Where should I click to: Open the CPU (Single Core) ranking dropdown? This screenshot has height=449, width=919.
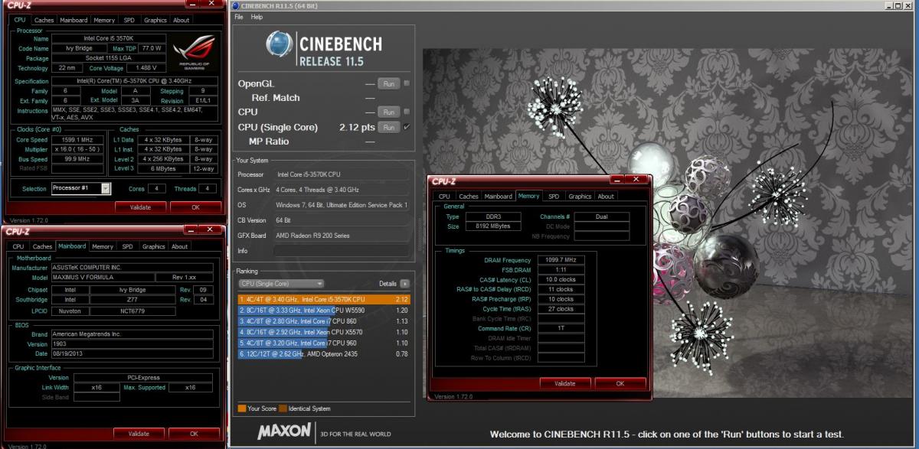click(x=281, y=283)
